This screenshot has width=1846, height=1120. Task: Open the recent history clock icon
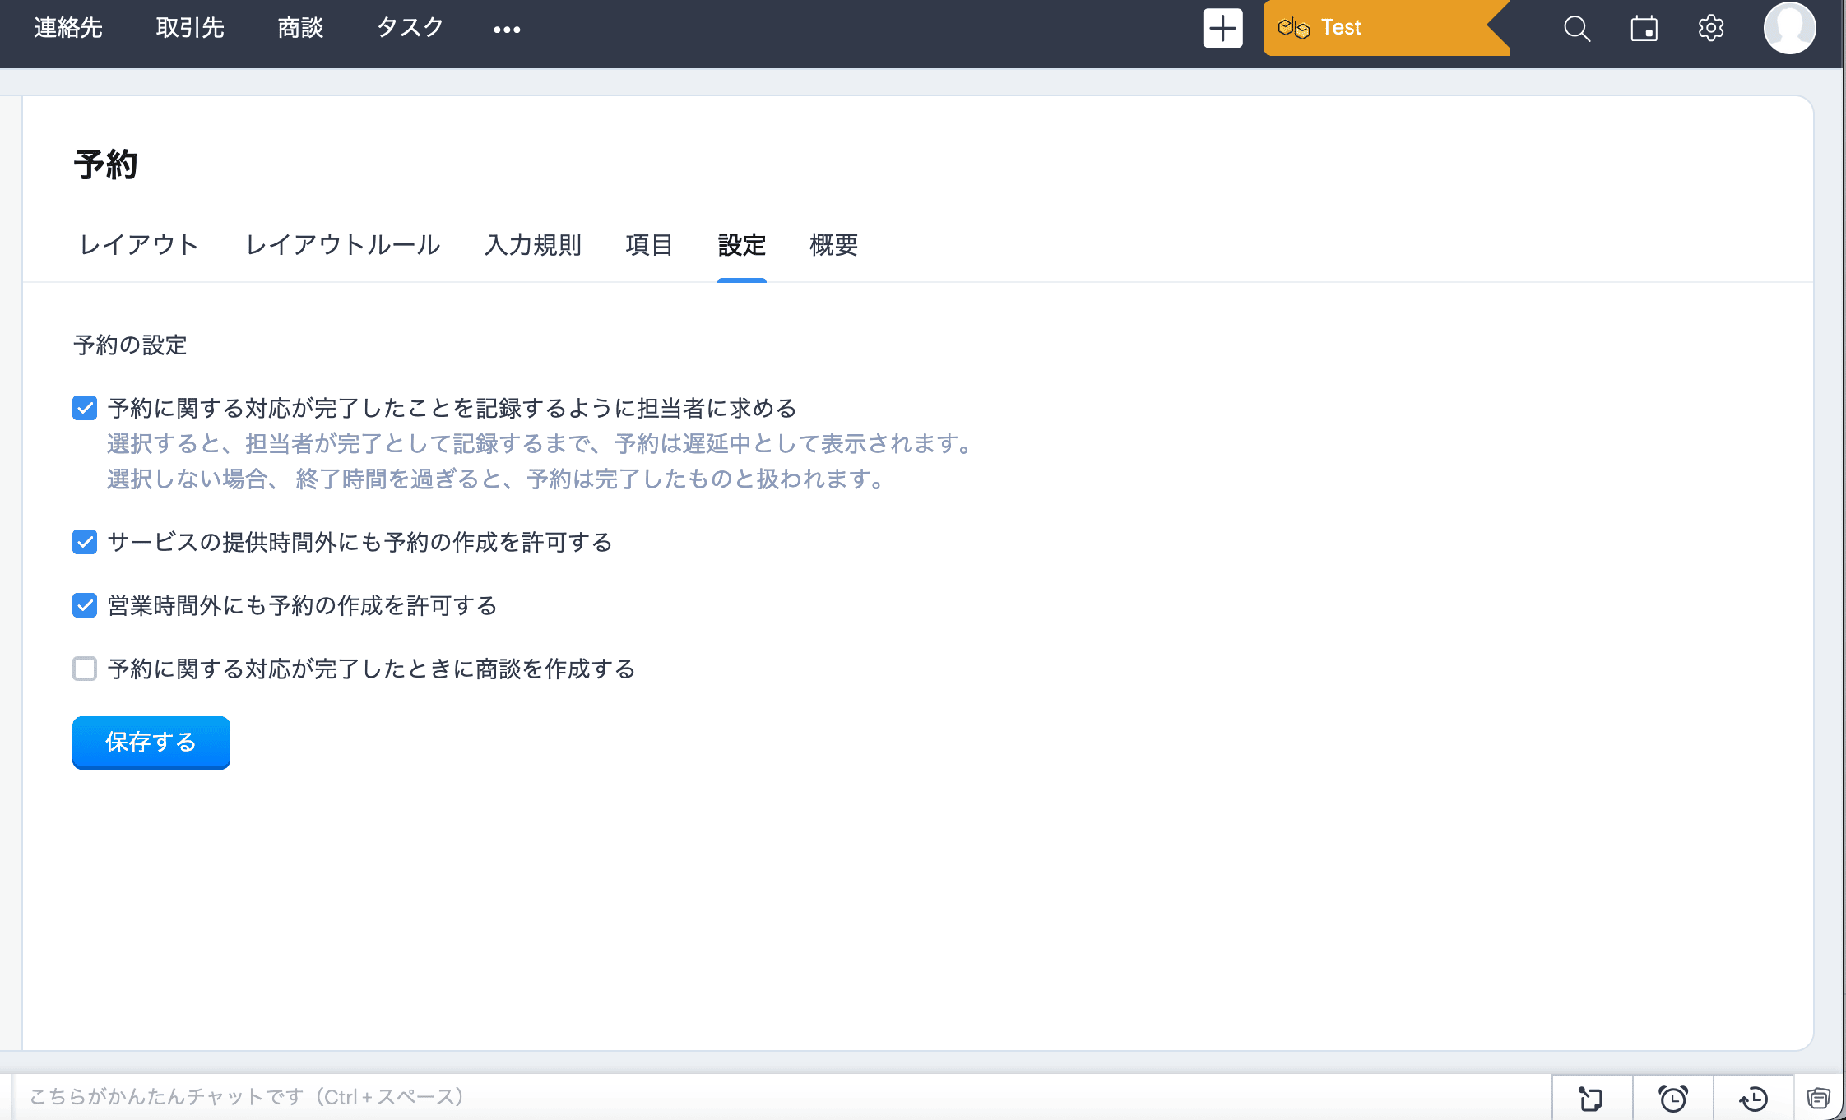(1753, 1099)
